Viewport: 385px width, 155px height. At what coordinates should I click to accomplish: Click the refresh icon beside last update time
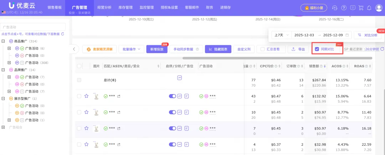coord(382,49)
